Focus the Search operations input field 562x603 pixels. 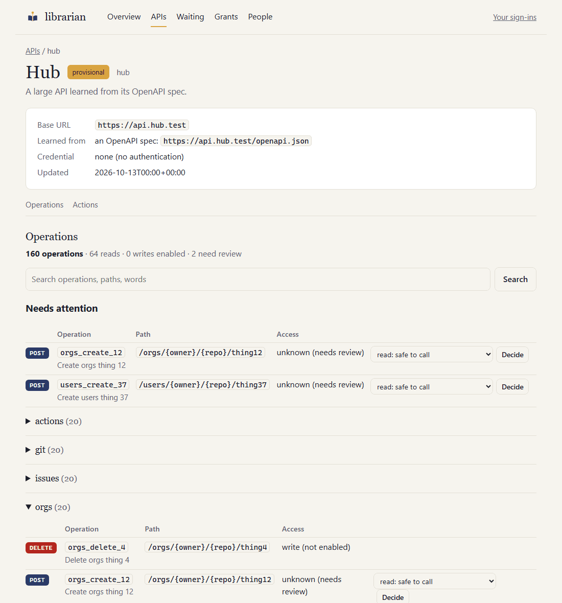pyautogui.click(x=258, y=279)
